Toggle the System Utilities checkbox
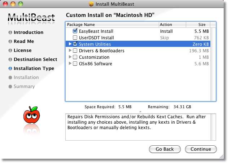The image size is (228, 163). pos(75,44)
